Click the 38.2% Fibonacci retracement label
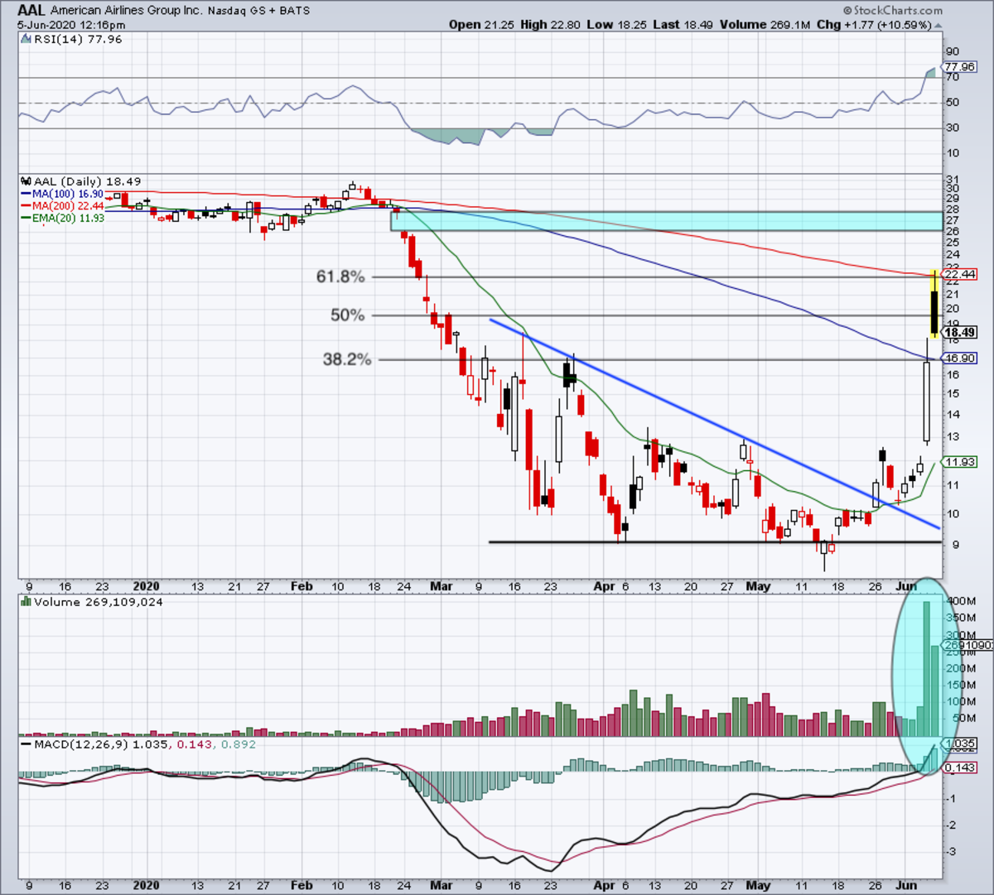 pos(347,359)
